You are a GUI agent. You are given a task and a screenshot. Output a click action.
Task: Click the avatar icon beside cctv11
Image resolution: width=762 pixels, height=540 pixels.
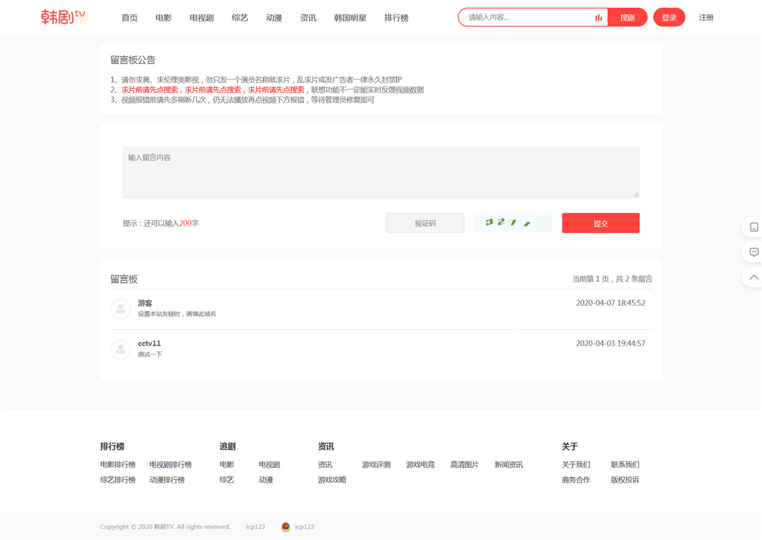(x=121, y=349)
